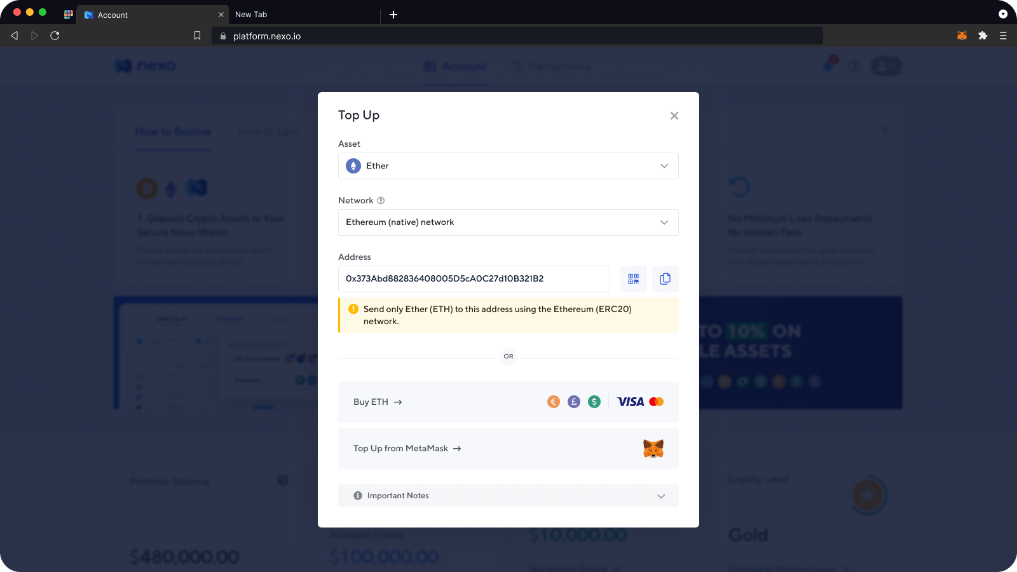
Task: Click the site lock icon in address bar
Action: pos(223,36)
